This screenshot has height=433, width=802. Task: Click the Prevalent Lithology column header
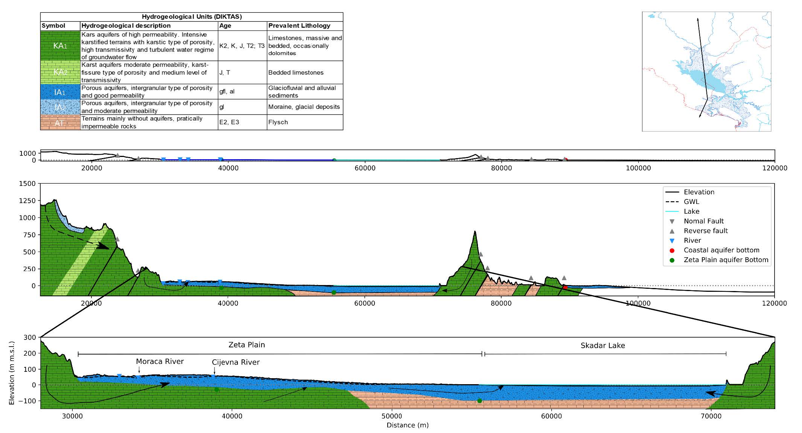tap(299, 26)
